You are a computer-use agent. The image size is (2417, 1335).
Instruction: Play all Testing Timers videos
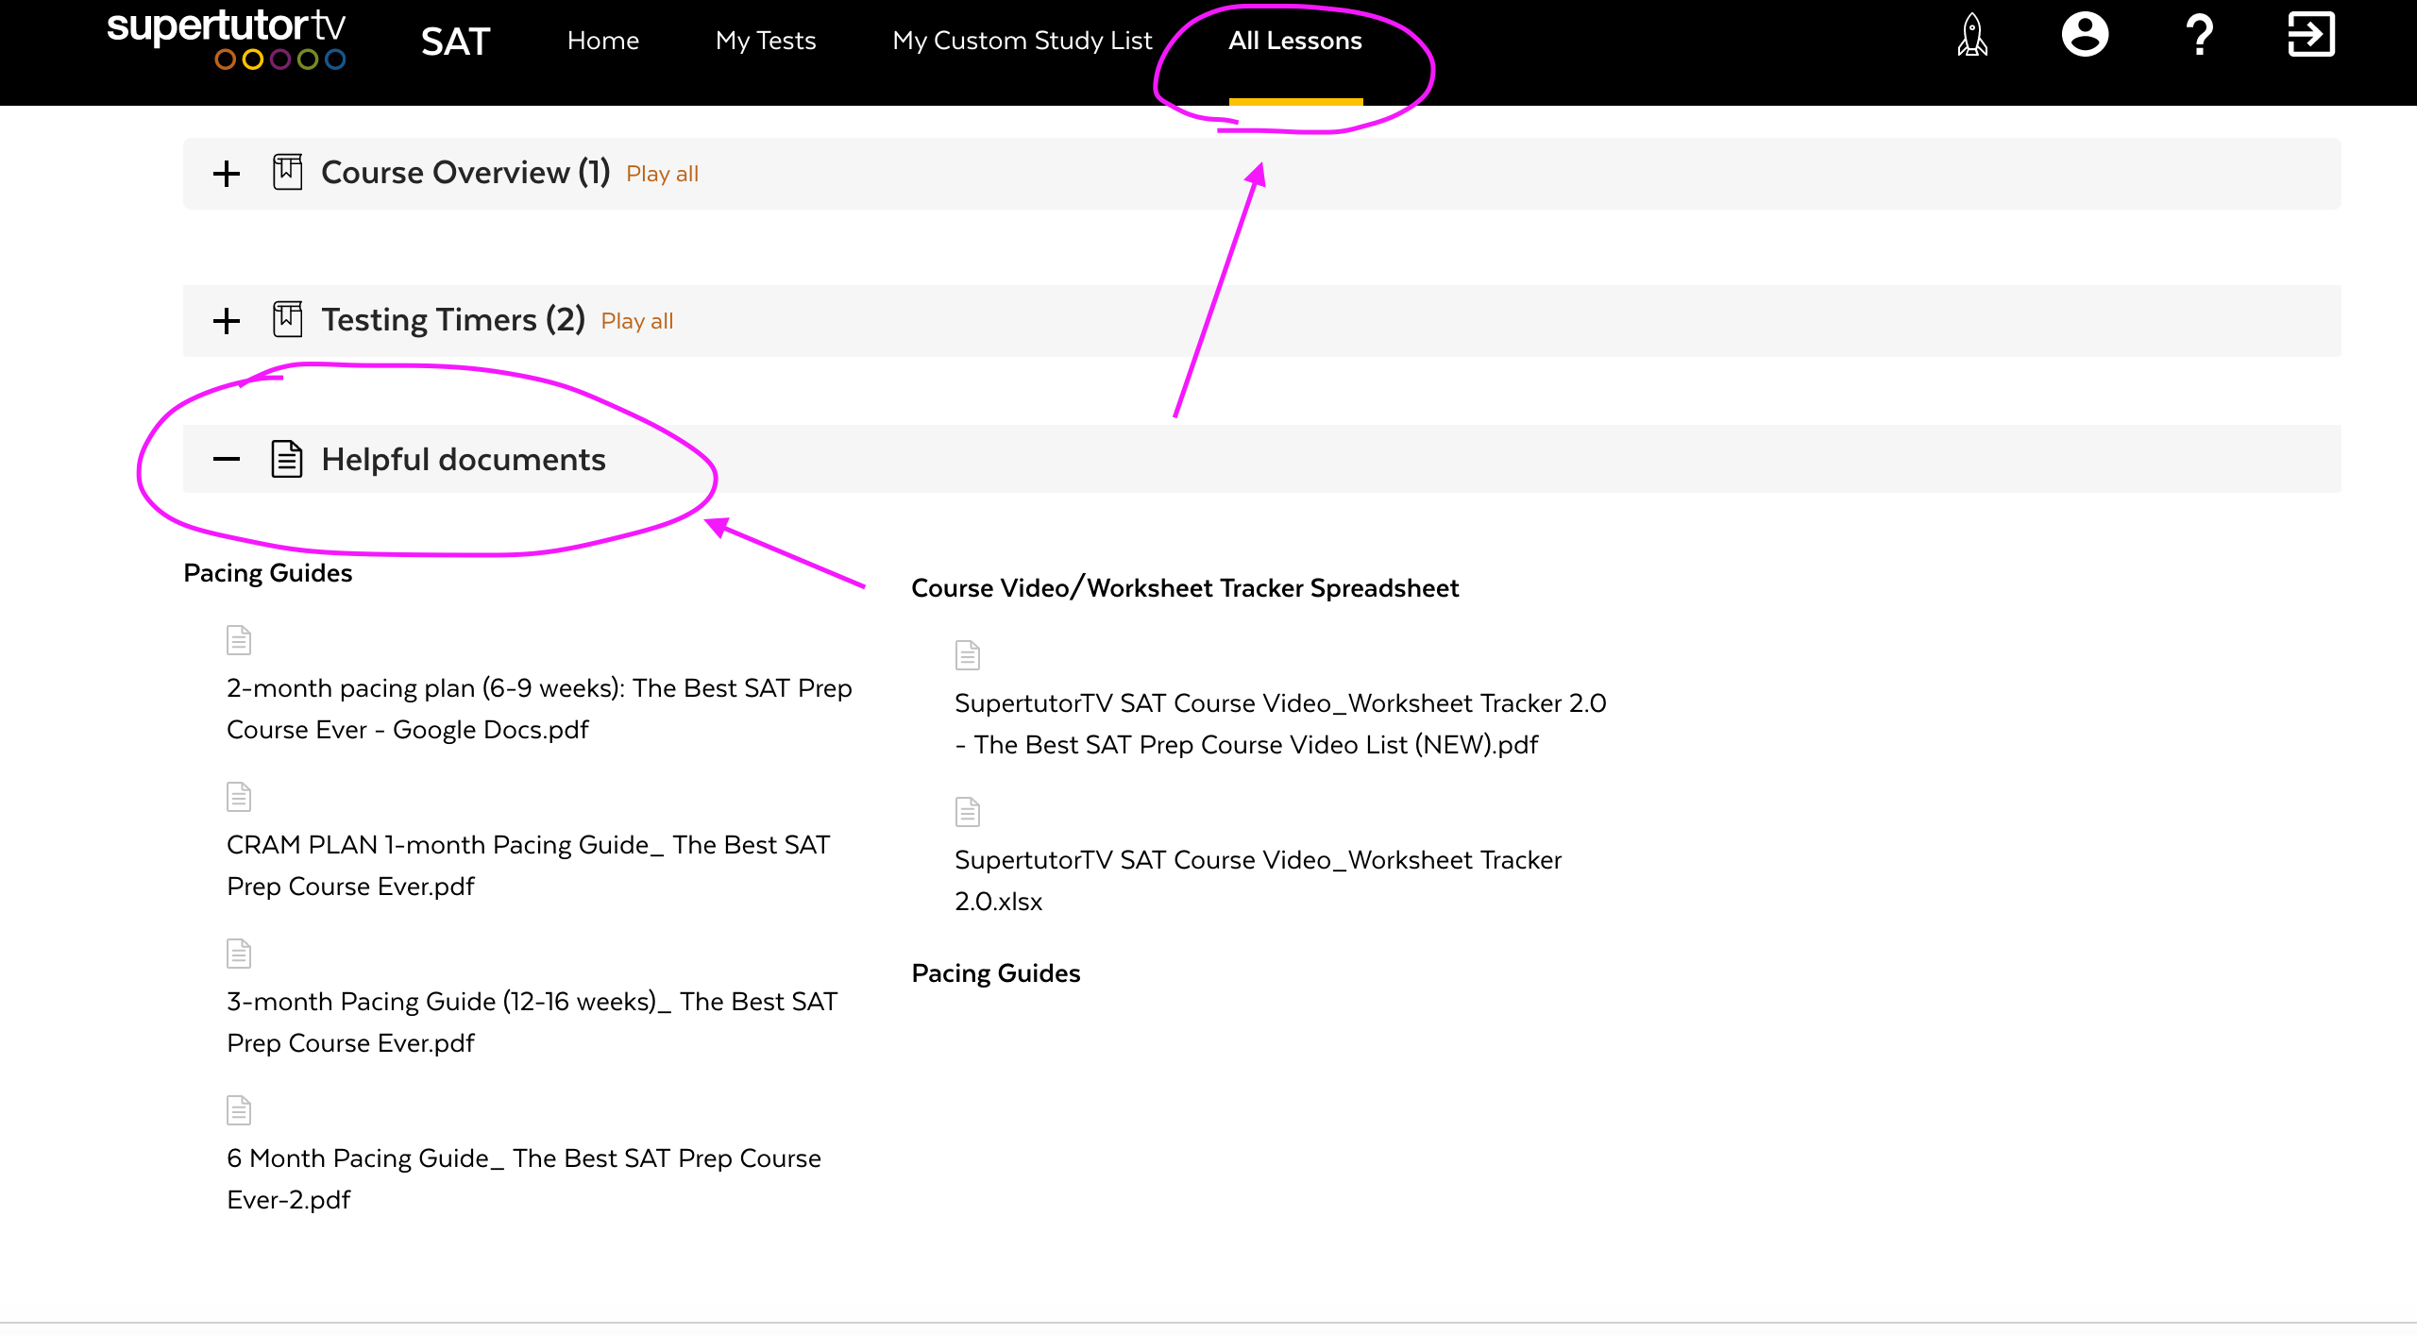636,321
